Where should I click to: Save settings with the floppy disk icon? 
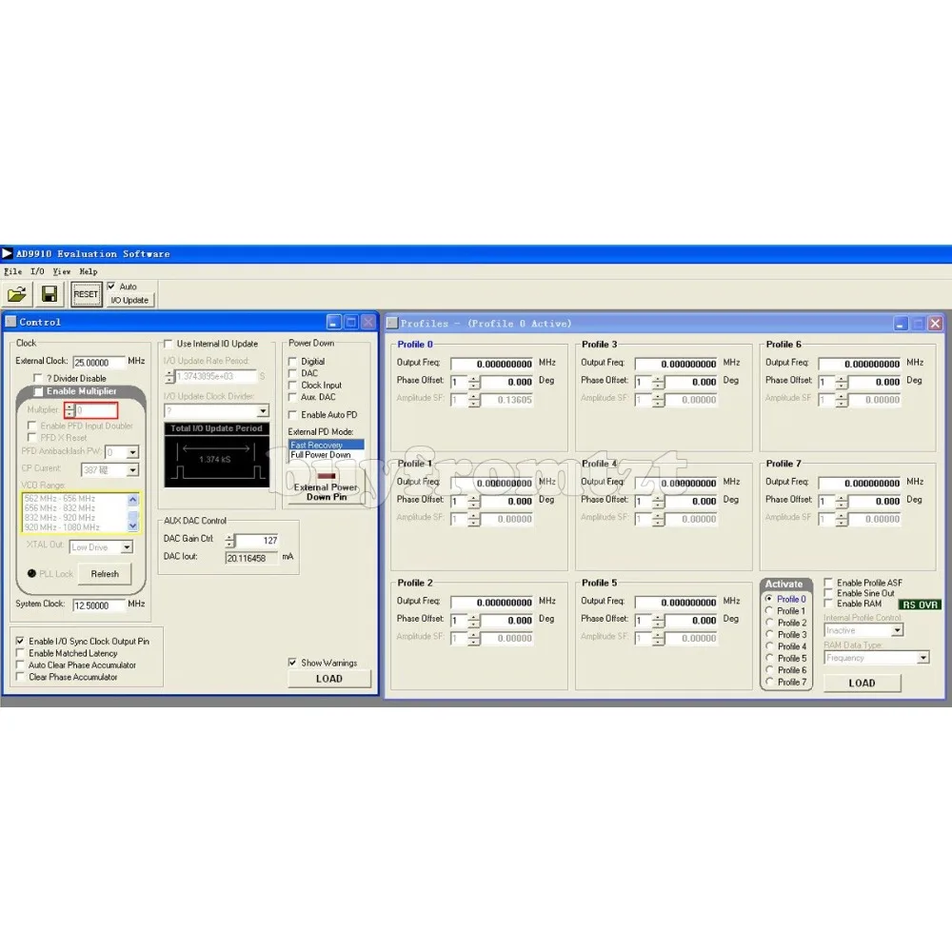click(50, 294)
